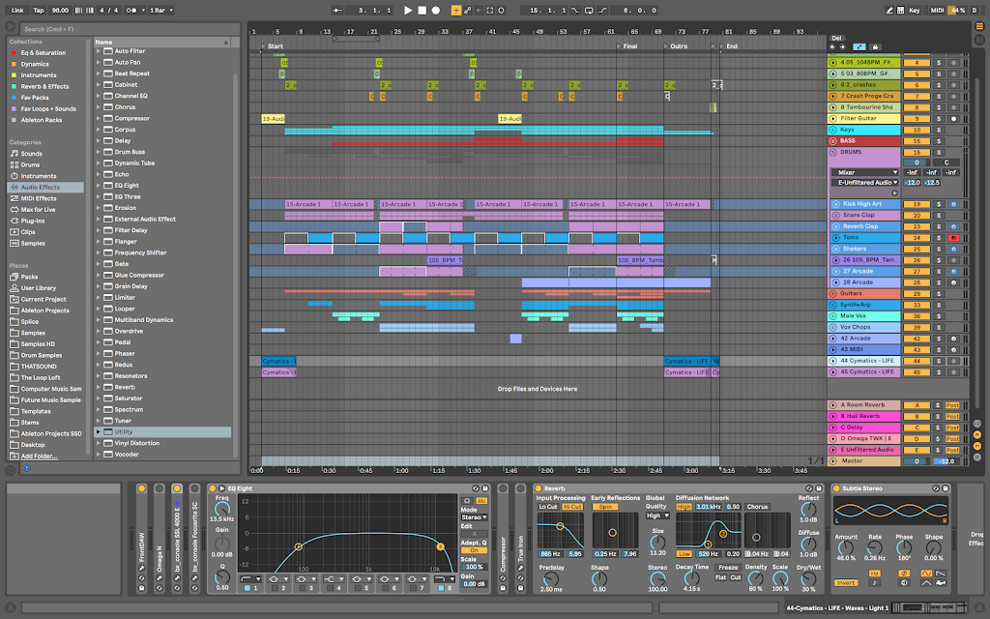Click the Subtle Stereo Amount knob

click(846, 547)
